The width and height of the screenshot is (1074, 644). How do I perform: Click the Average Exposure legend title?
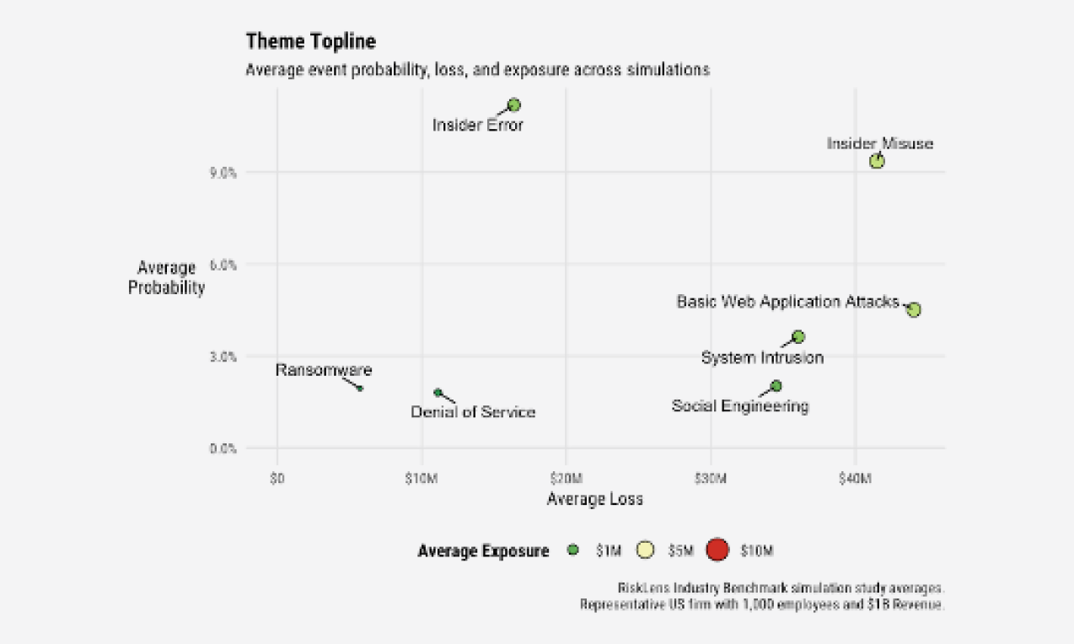click(x=483, y=551)
